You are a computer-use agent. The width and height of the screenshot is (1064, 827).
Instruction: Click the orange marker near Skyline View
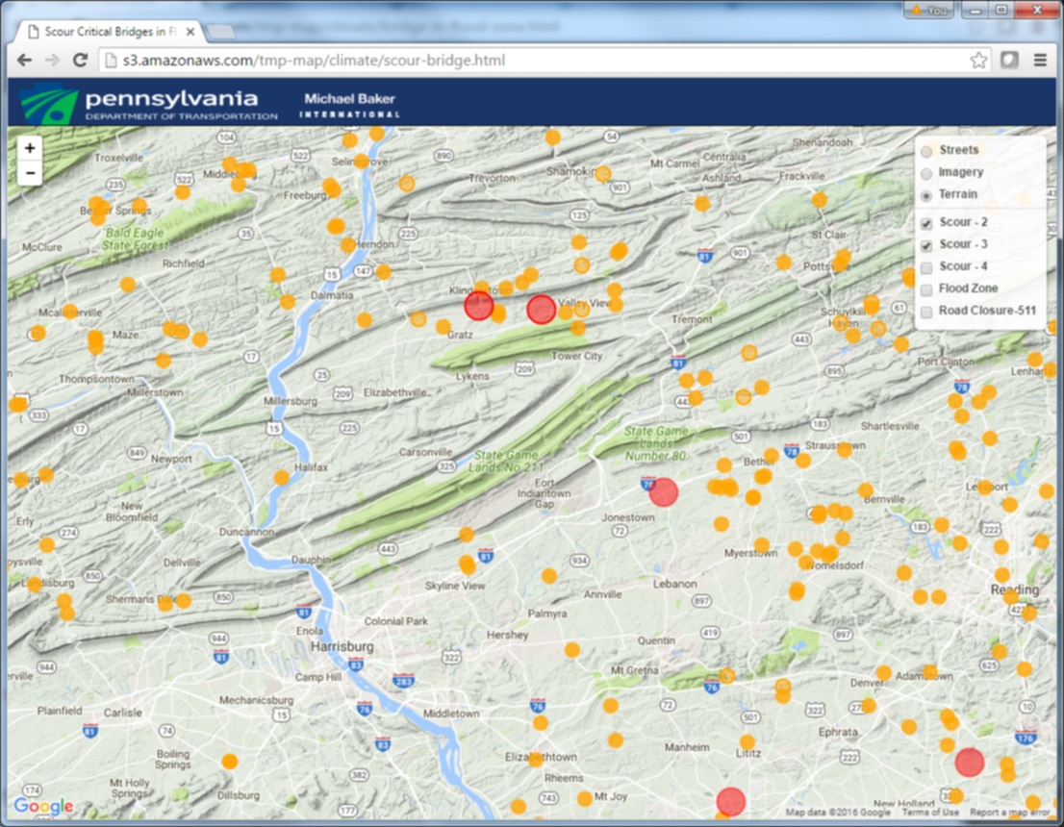pos(468,565)
